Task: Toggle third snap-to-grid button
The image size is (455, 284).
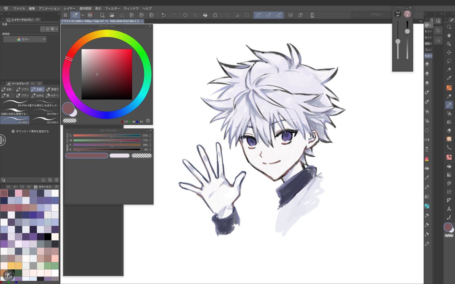Action: (x=279, y=15)
